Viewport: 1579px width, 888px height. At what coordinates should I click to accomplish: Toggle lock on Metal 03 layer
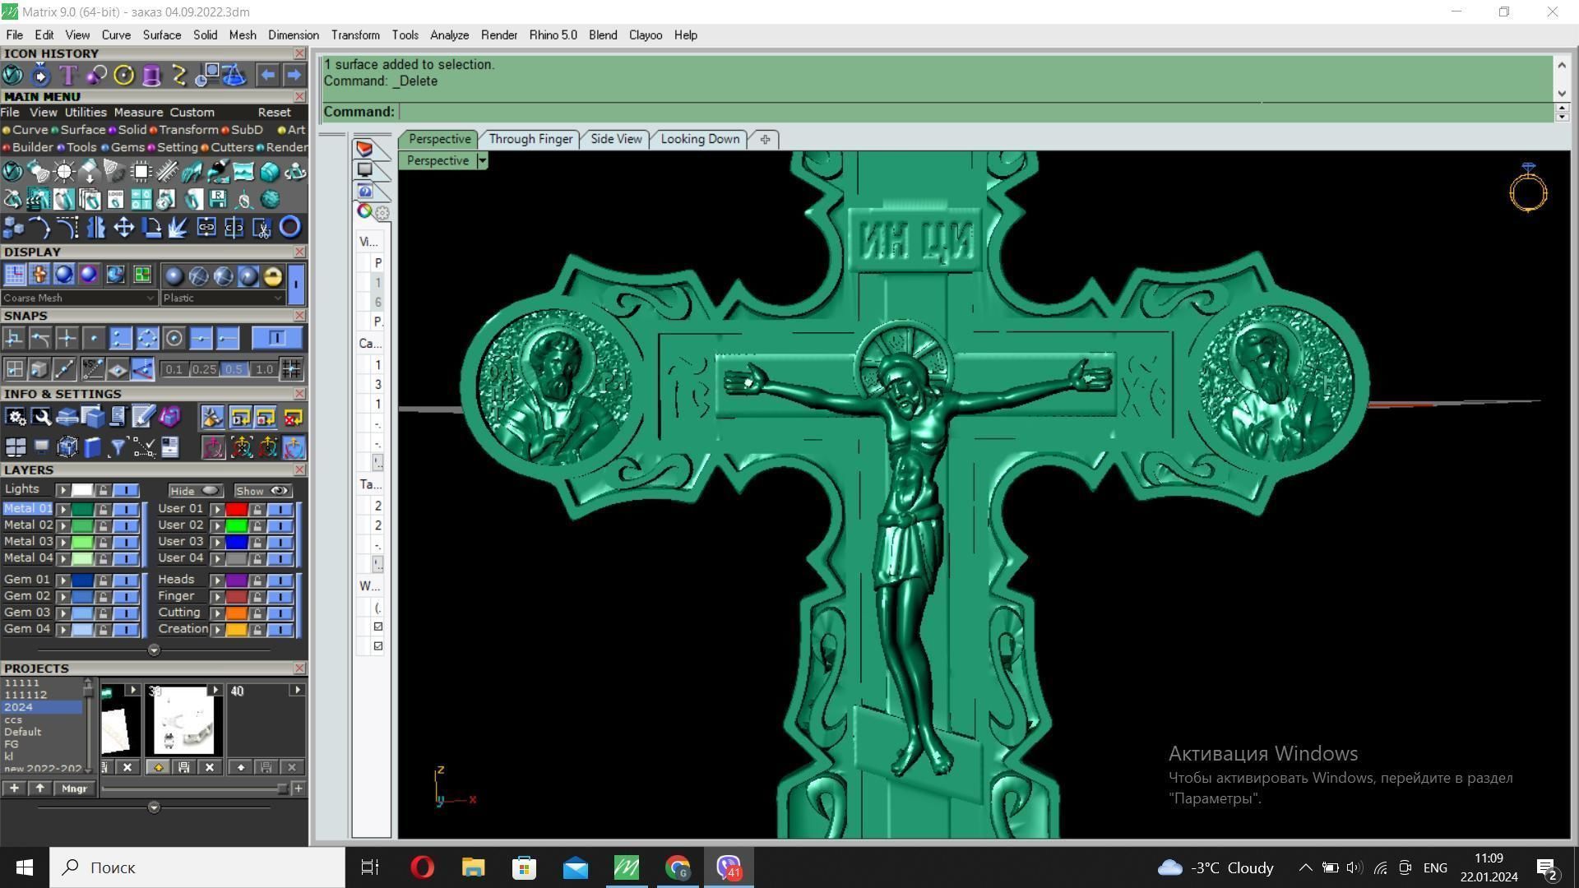click(x=103, y=542)
